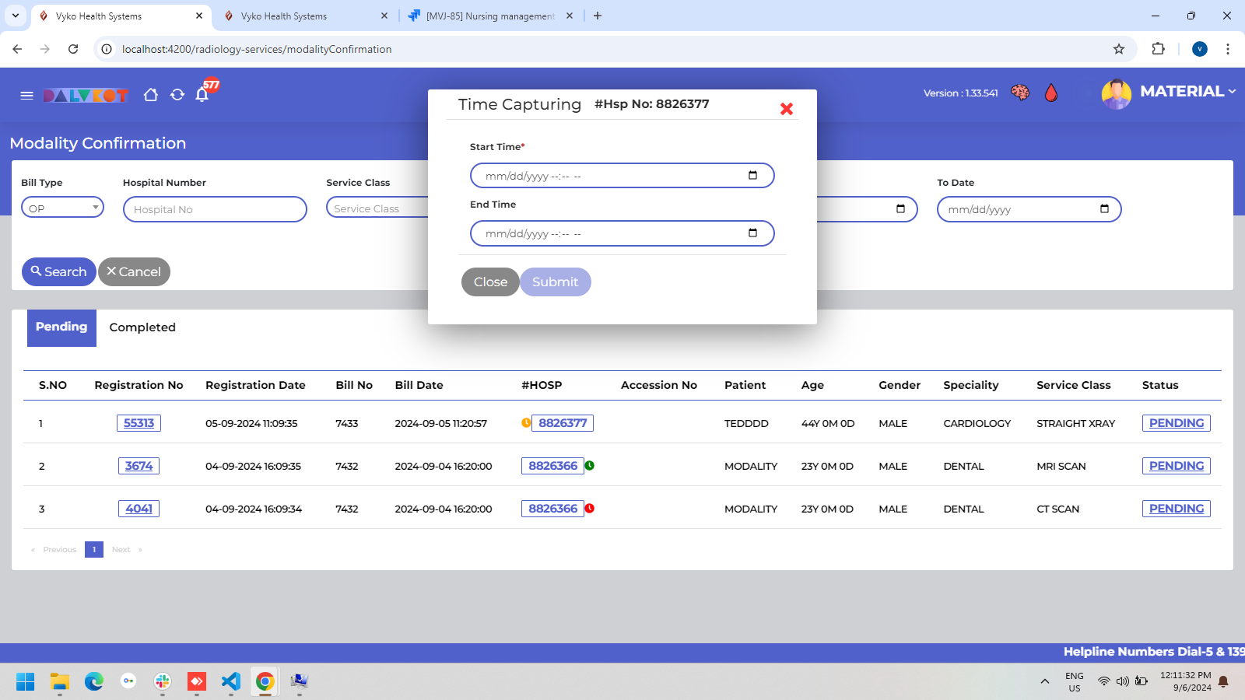Expand the Bill Type dropdown
Image resolution: width=1245 pixels, height=700 pixels.
coord(62,208)
